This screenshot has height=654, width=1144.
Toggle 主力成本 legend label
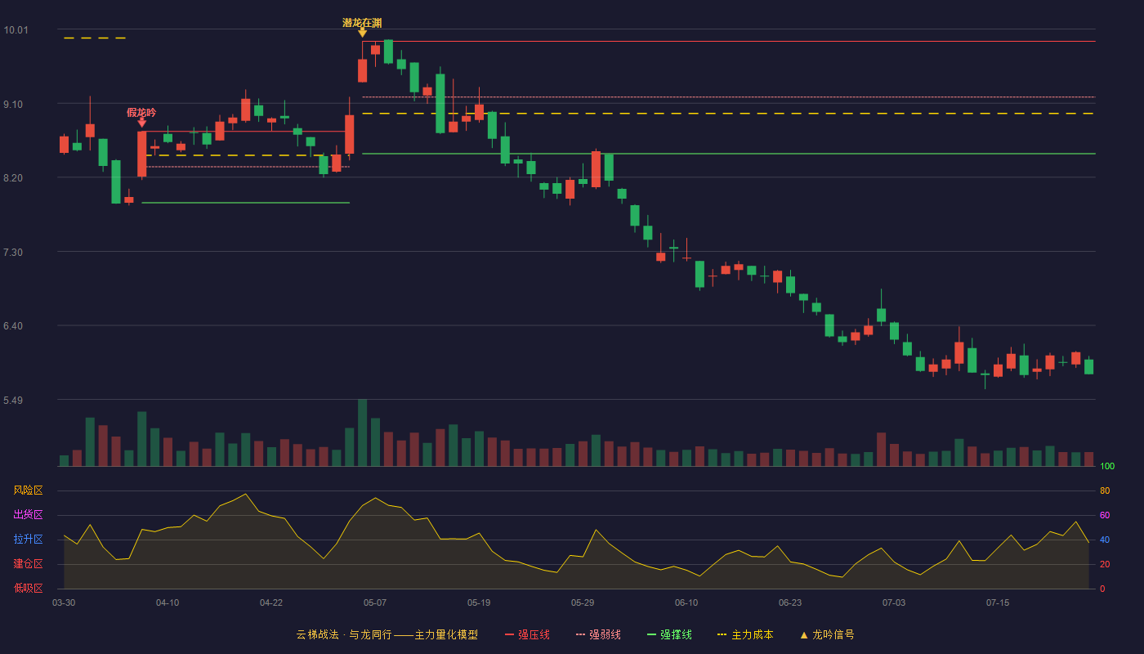click(x=752, y=635)
